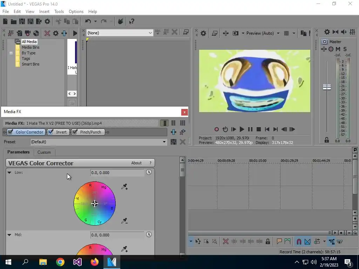Screen dimensions: 359x269
Task: Open the Undo history dropdown arrow
Action: tap(95, 21)
